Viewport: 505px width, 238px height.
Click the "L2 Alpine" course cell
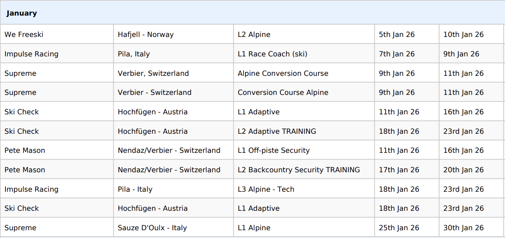point(254,35)
